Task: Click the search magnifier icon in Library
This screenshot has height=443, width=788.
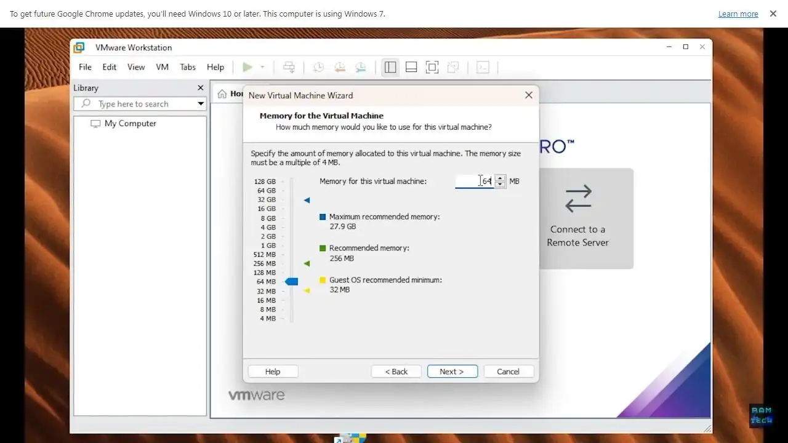Action: point(86,104)
